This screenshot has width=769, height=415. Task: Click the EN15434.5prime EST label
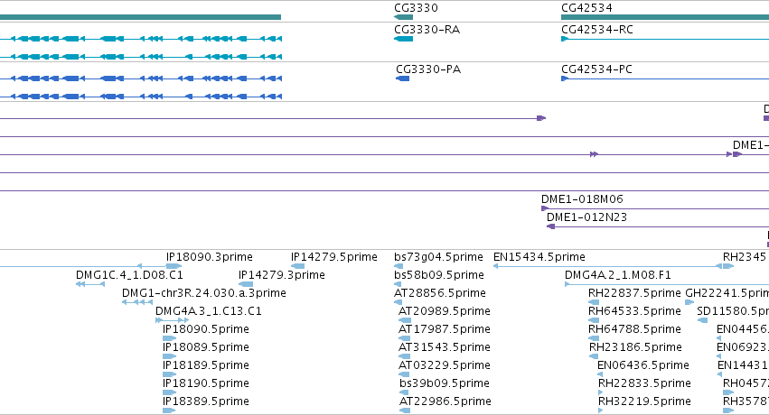coord(539,257)
